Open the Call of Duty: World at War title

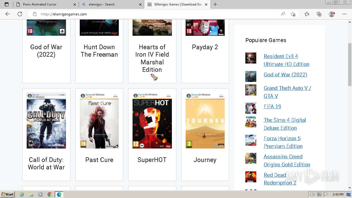click(46, 163)
